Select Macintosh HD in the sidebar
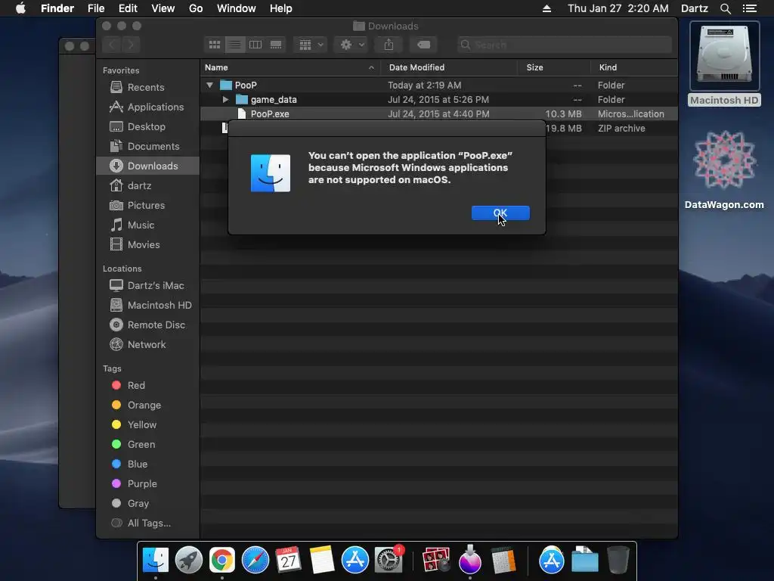 [148, 306]
